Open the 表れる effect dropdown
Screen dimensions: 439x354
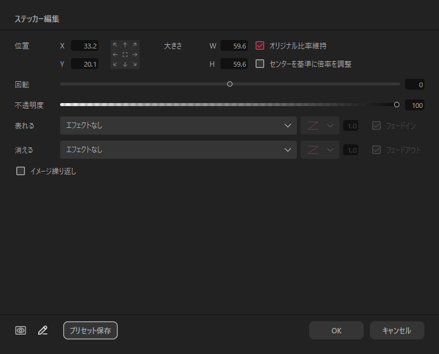pyautogui.click(x=178, y=125)
